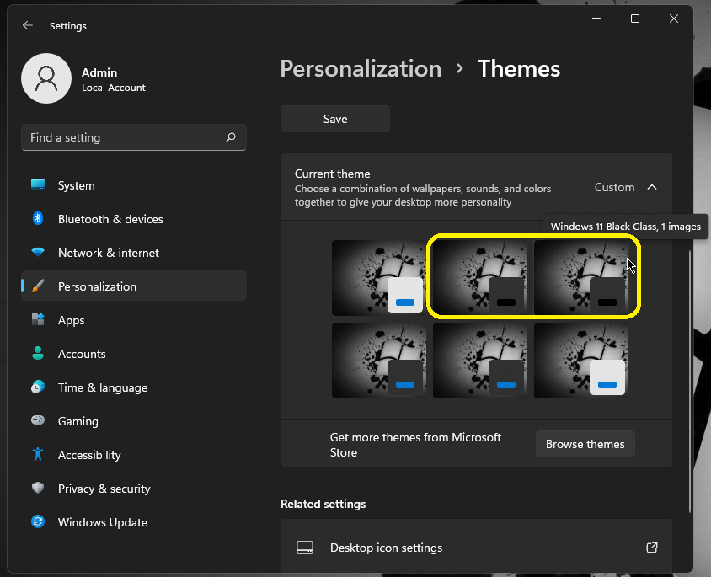
Task: Click the external link icon for Desktop icon settings
Action: coord(651,548)
